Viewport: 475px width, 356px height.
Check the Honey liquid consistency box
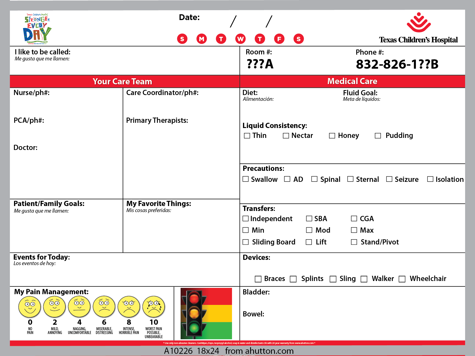click(x=332, y=136)
